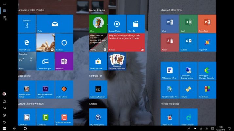234x131 pixels.
Task: Launch CamStudio tile
Action: pos(27,117)
